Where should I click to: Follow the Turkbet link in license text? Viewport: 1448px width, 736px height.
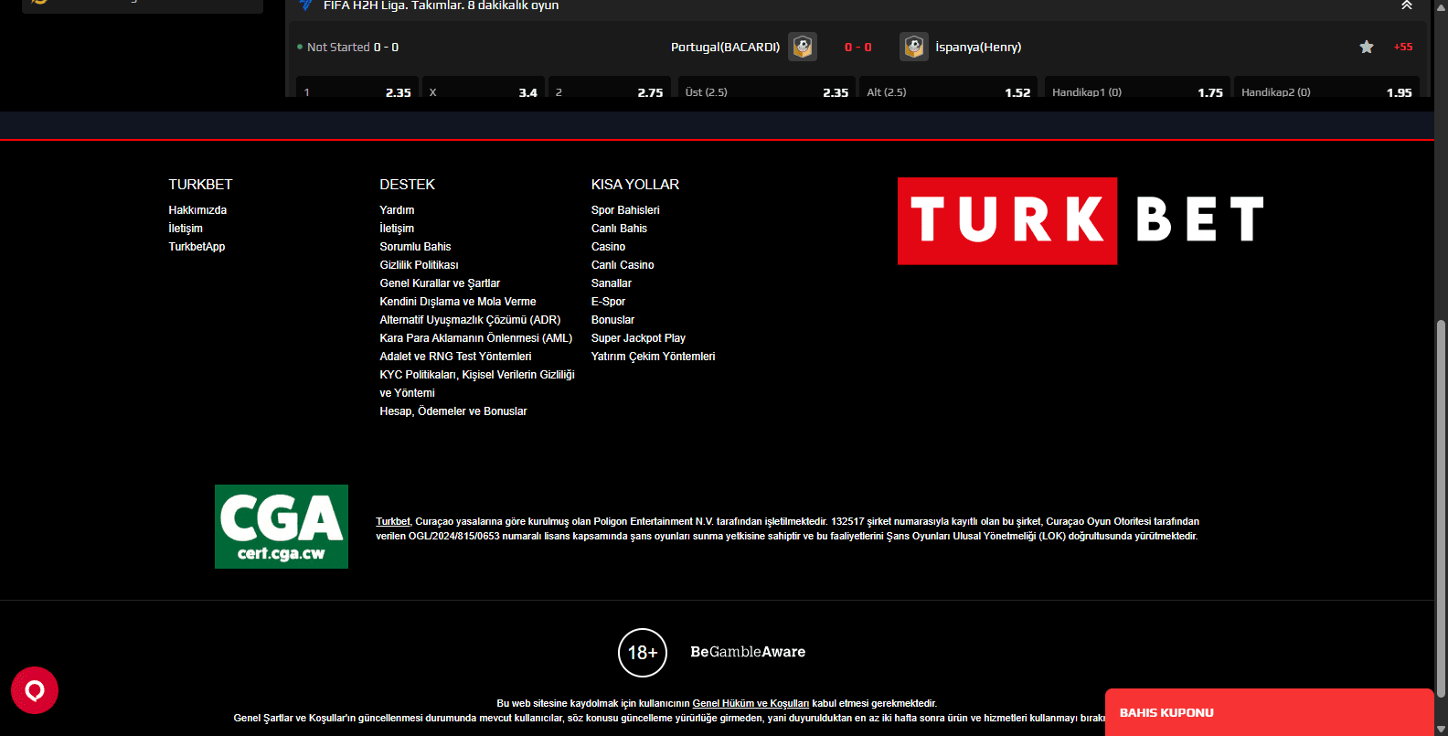(393, 521)
